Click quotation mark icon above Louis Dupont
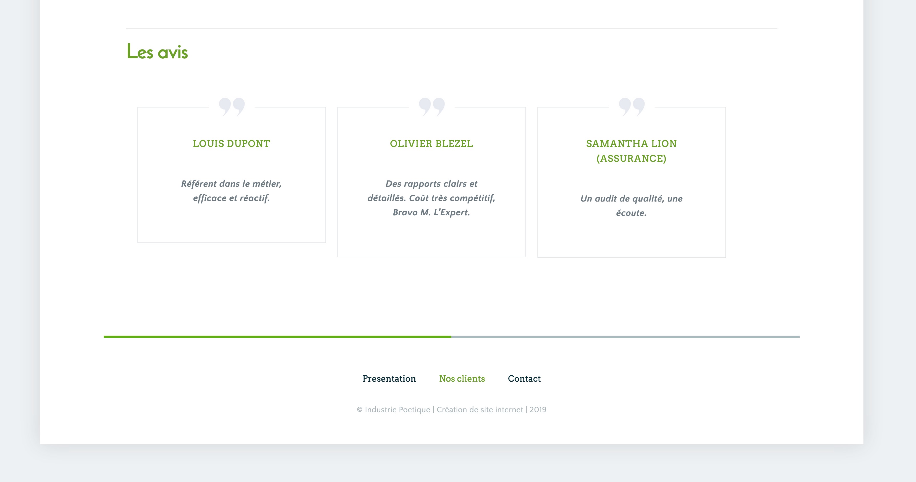Viewport: 916px width, 482px height. (232, 107)
